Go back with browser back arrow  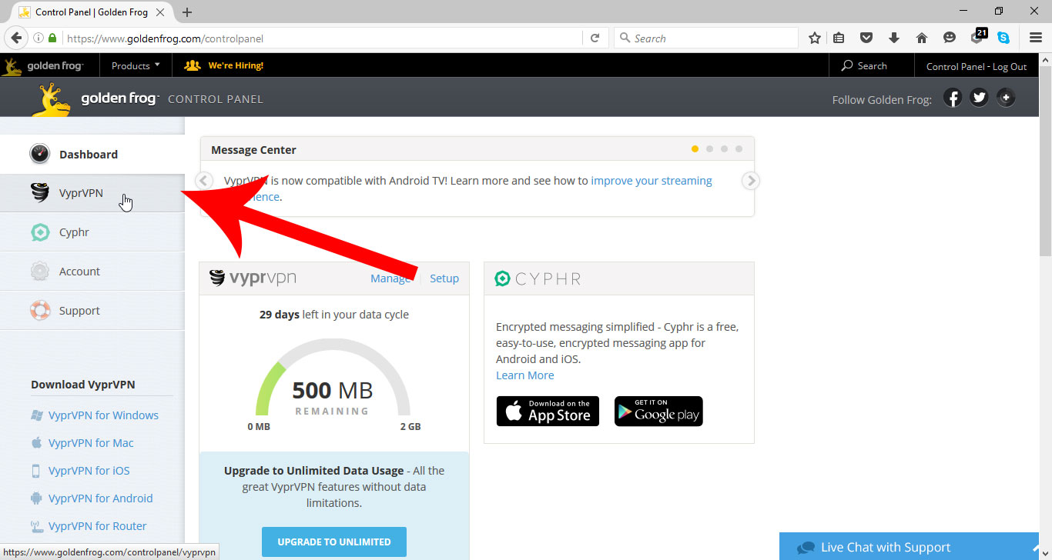16,38
